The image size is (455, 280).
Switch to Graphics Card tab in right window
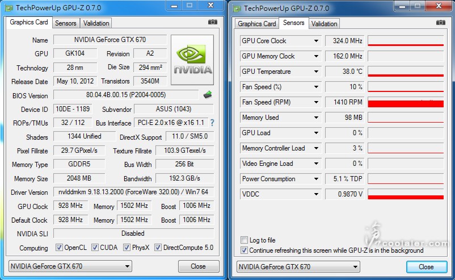point(257,24)
